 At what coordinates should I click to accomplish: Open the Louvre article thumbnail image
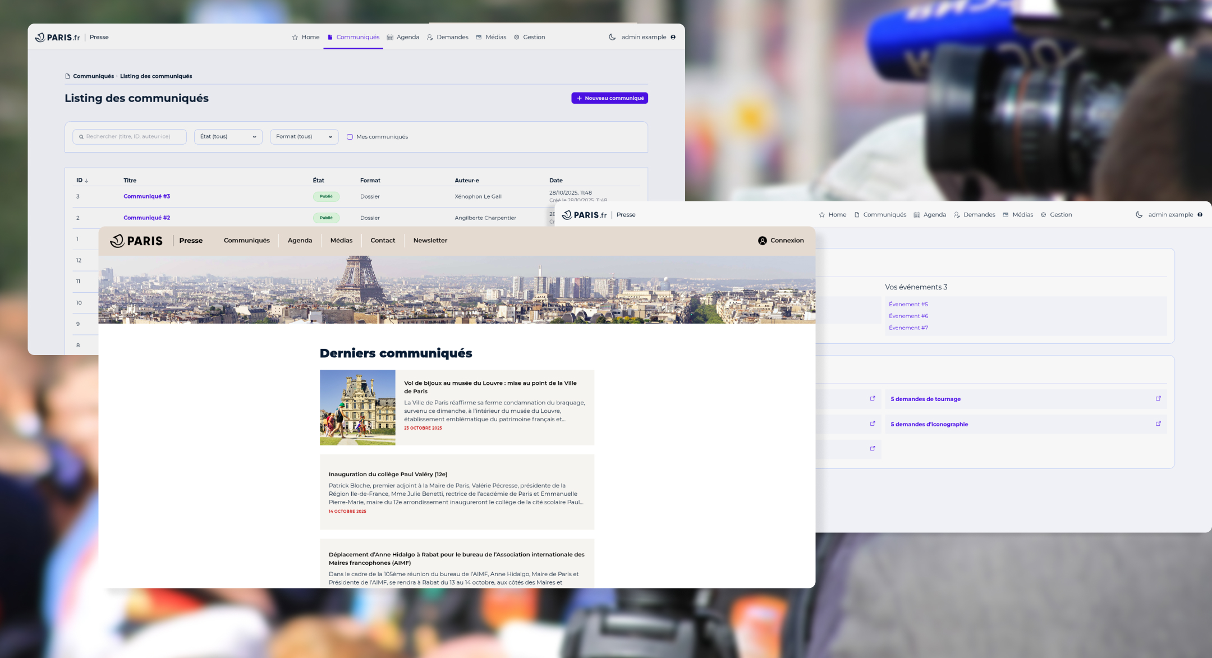(x=357, y=407)
